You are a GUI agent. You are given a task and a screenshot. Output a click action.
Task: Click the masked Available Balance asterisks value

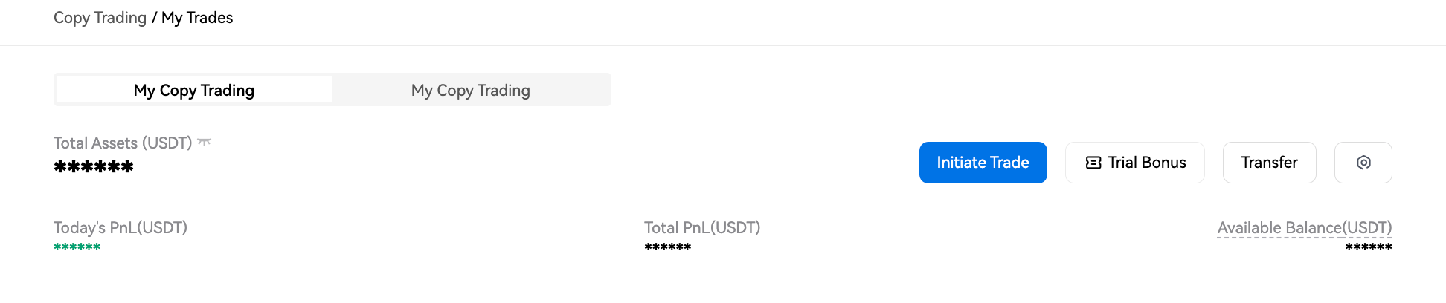coord(1368,247)
